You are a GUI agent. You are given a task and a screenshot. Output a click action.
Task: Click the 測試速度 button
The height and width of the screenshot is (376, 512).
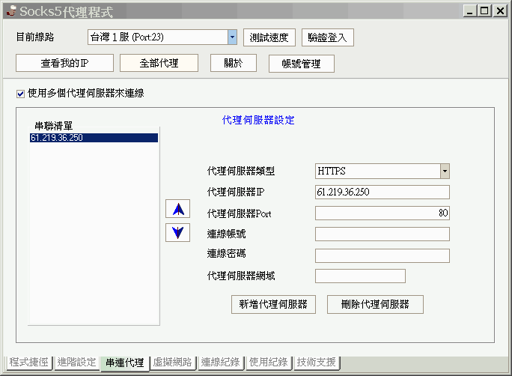(x=269, y=37)
